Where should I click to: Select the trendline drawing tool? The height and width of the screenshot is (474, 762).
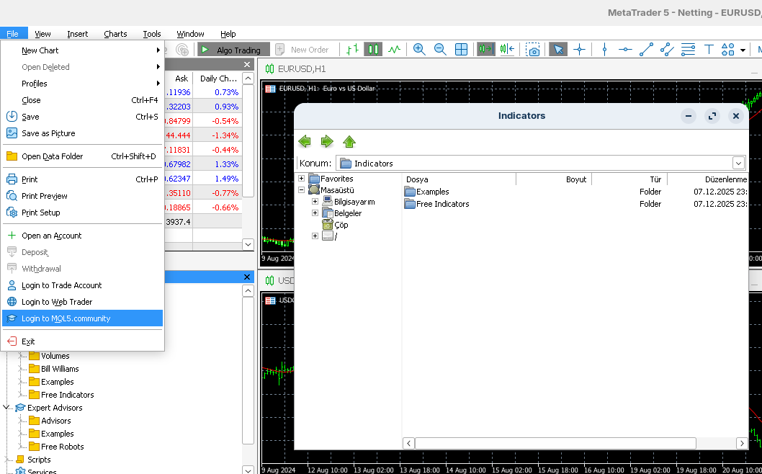(x=646, y=50)
